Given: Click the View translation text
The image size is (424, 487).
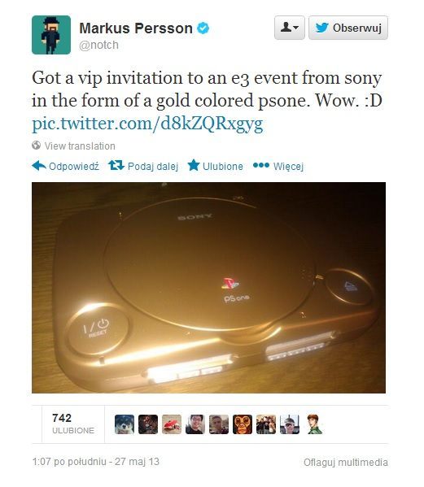Looking at the screenshot, I should pos(80,146).
